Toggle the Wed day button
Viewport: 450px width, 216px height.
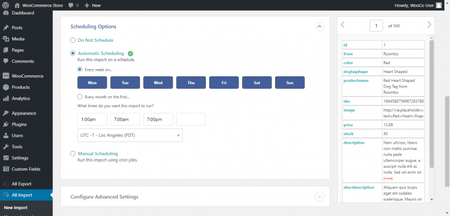158,82
